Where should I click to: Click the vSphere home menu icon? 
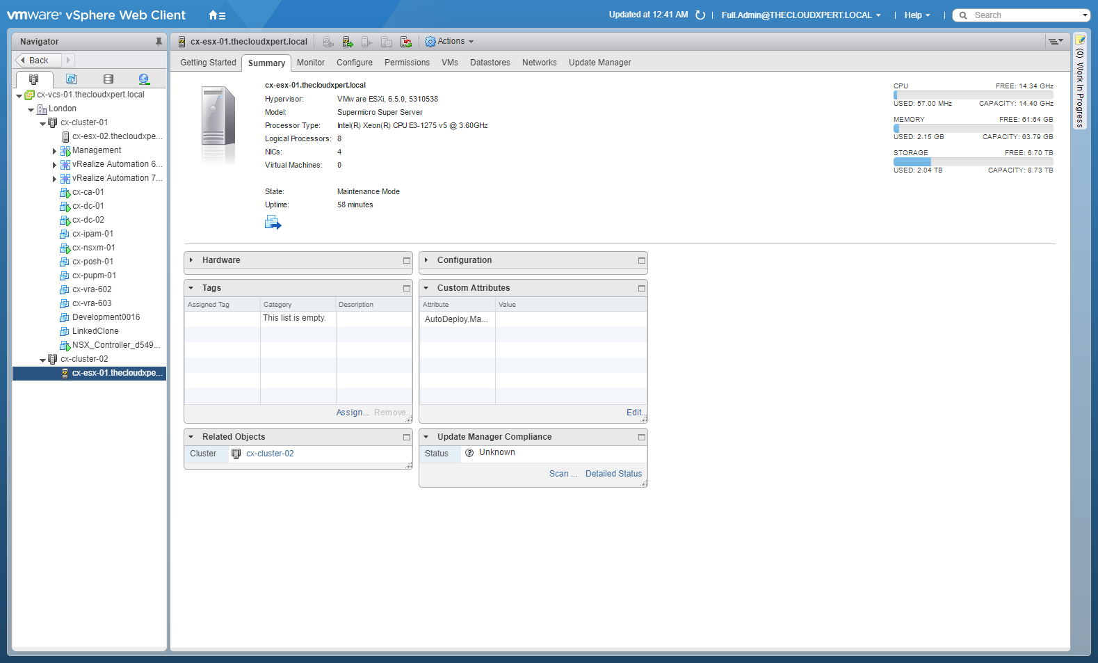(x=216, y=15)
